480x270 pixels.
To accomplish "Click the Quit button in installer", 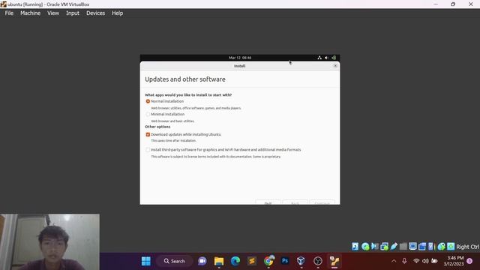I will tap(268, 203).
